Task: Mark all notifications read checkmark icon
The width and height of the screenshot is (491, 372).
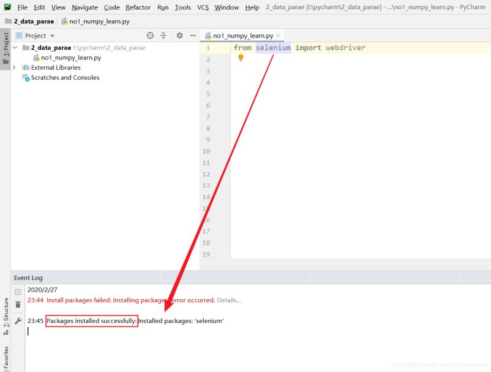Action: pos(18,291)
